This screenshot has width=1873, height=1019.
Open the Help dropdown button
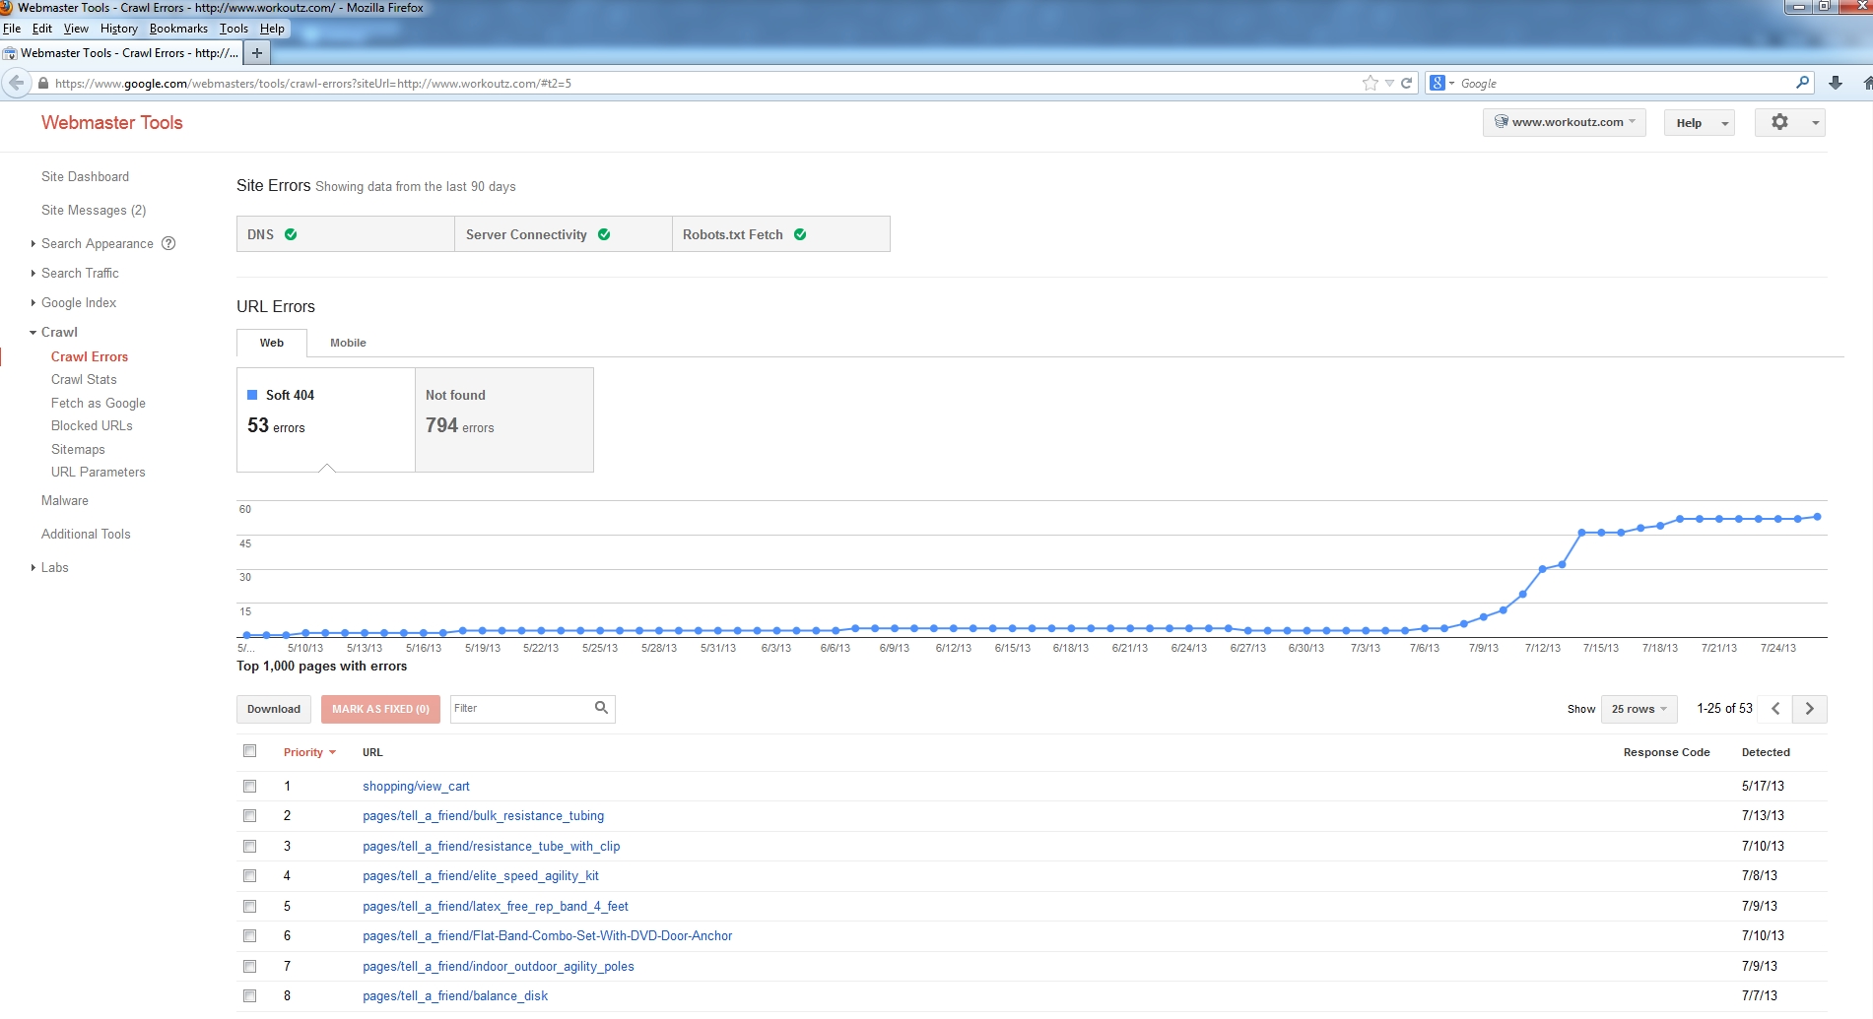click(x=1699, y=123)
